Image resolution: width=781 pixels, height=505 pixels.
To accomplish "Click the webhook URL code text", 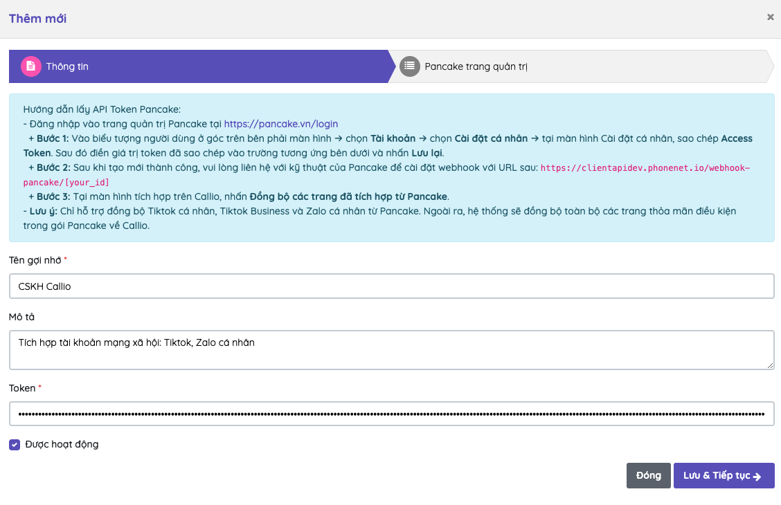I will tap(644, 168).
